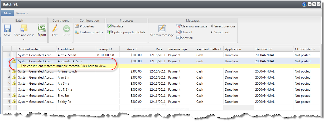This screenshot has width=324, height=121.
Task: Sort by the Amount column header
Action: point(131,49)
